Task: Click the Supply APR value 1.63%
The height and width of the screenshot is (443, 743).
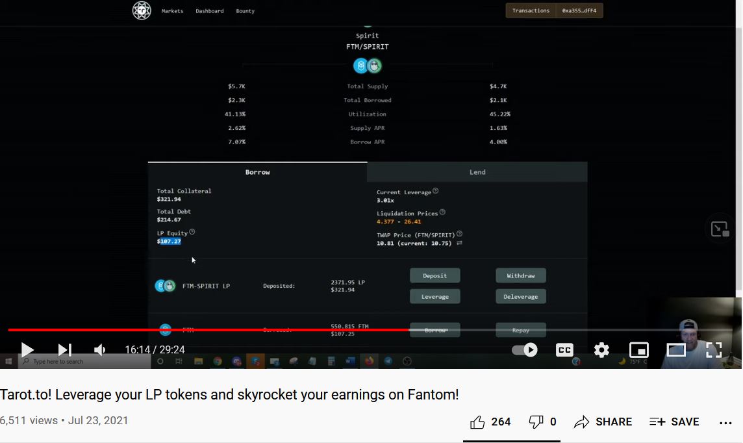Action: (498, 128)
